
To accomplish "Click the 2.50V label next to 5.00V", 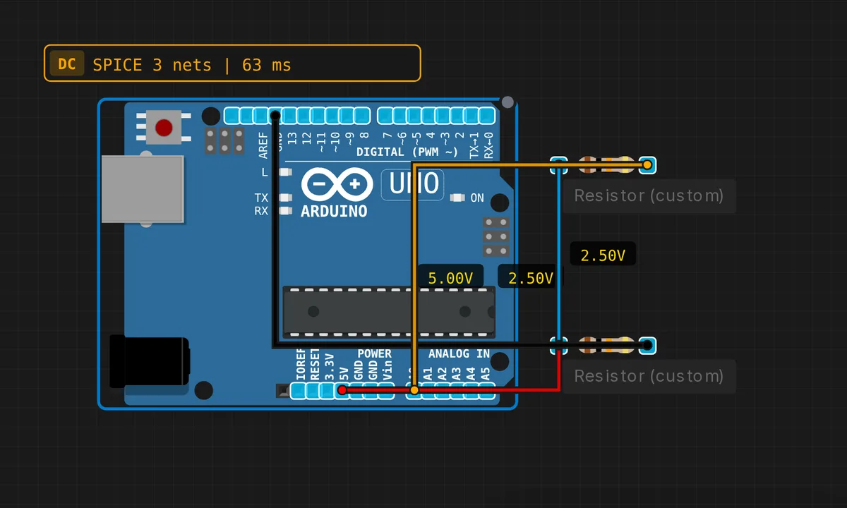I will [531, 278].
